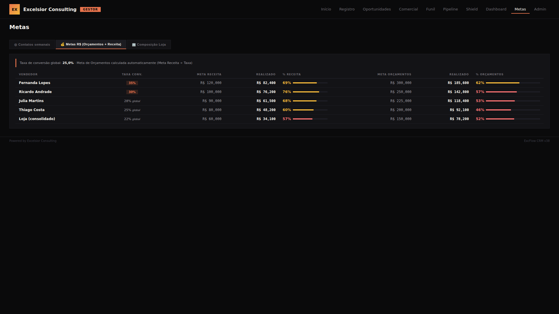Click the Taxa Conv. column header
Screen dimensions: 559x314
[x=132, y=74]
